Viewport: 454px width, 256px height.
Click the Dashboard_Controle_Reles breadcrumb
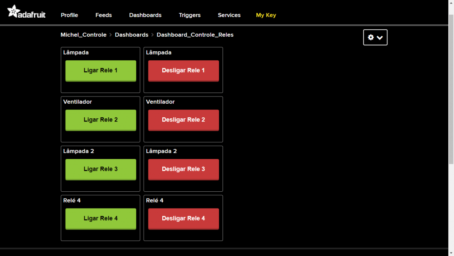[195, 35]
